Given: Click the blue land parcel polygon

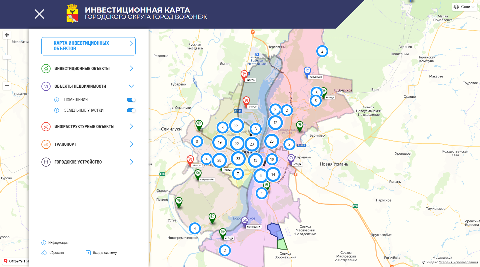Looking at the screenshot, I should pos(275,230).
